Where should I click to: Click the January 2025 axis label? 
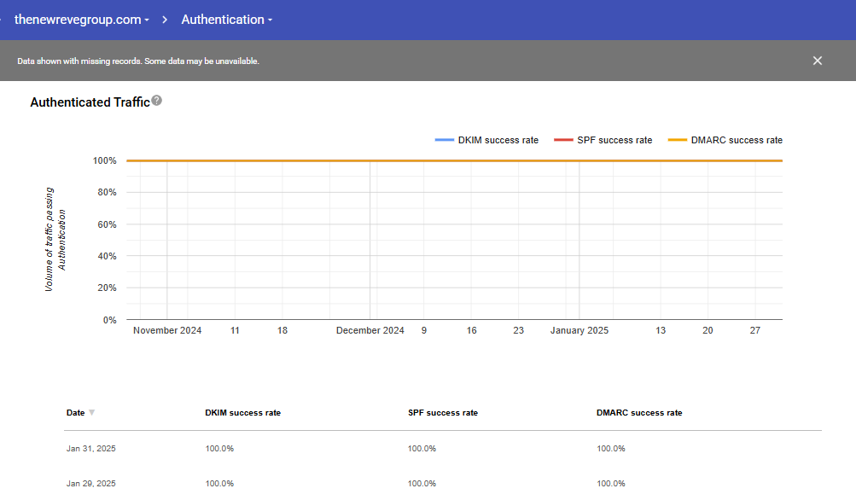tap(579, 330)
